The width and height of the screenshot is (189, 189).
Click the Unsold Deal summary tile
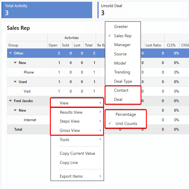click(x=143, y=10)
